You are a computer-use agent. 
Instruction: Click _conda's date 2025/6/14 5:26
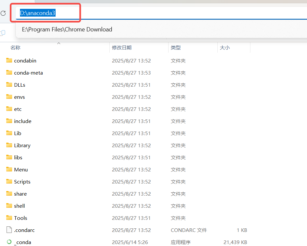130,242
